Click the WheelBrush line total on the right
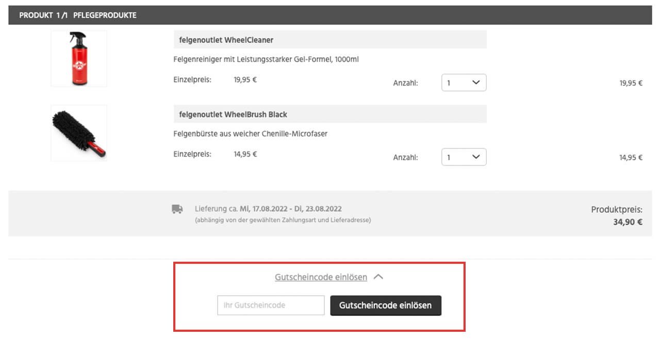Screen dimensions: 660x356 coord(631,158)
